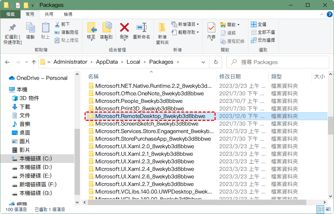Expand the Packages breadcrumb chevron

(178, 62)
